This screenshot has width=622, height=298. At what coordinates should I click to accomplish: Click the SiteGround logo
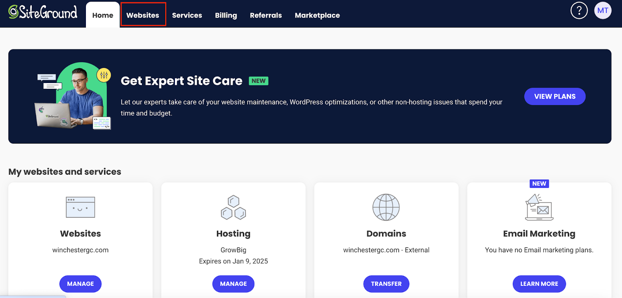pyautogui.click(x=43, y=12)
